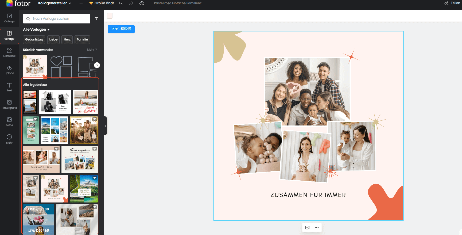Choose the Live & Let Go template
This screenshot has width=462, height=235.
pos(38,219)
